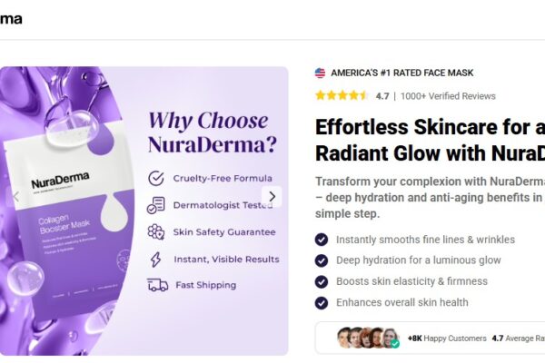545x363 pixels.
Task: Click the site logo in the header
Action: pyautogui.click(x=11, y=19)
